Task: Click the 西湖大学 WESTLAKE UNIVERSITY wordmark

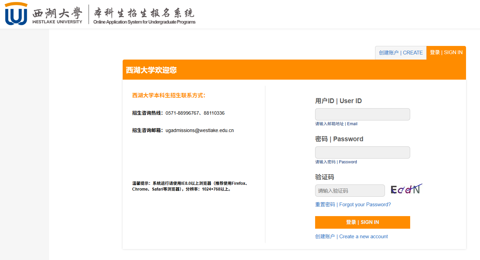Action: pyautogui.click(x=58, y=15)
